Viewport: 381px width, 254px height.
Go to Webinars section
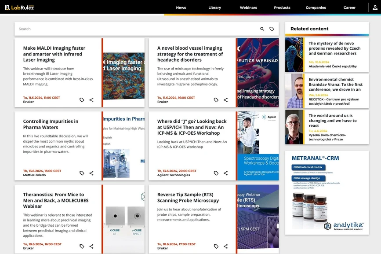248,7
